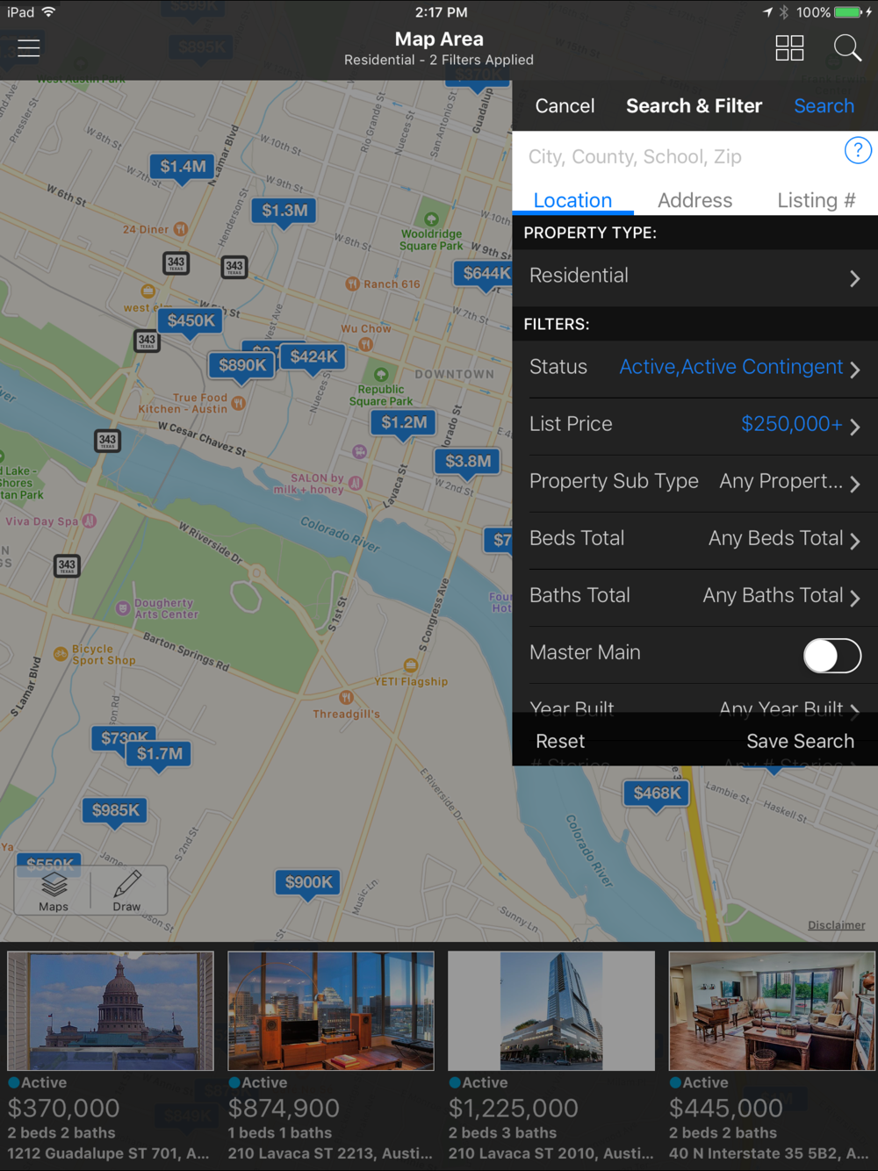Open the $1,225,000 Lavaca ST listing photo
Image resolution: width=878 pixels, height=1171 pixels.
(x=551, y=1010)
